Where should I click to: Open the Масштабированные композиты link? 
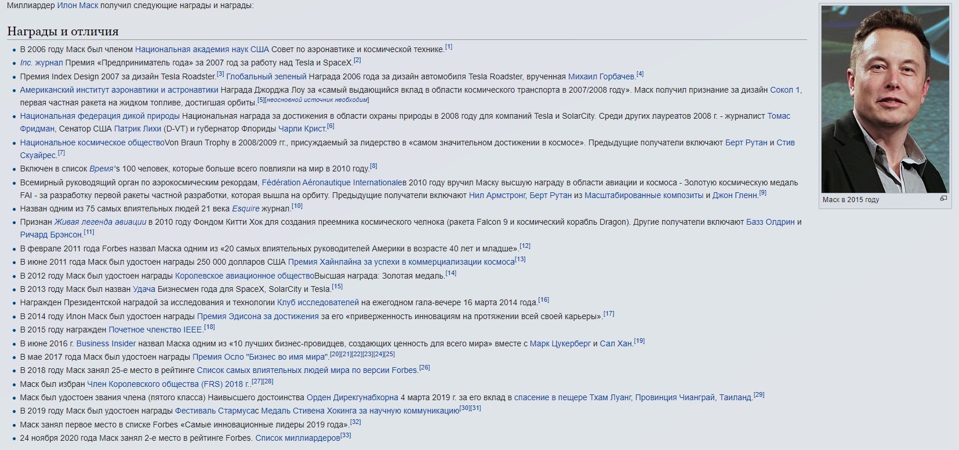644,195
